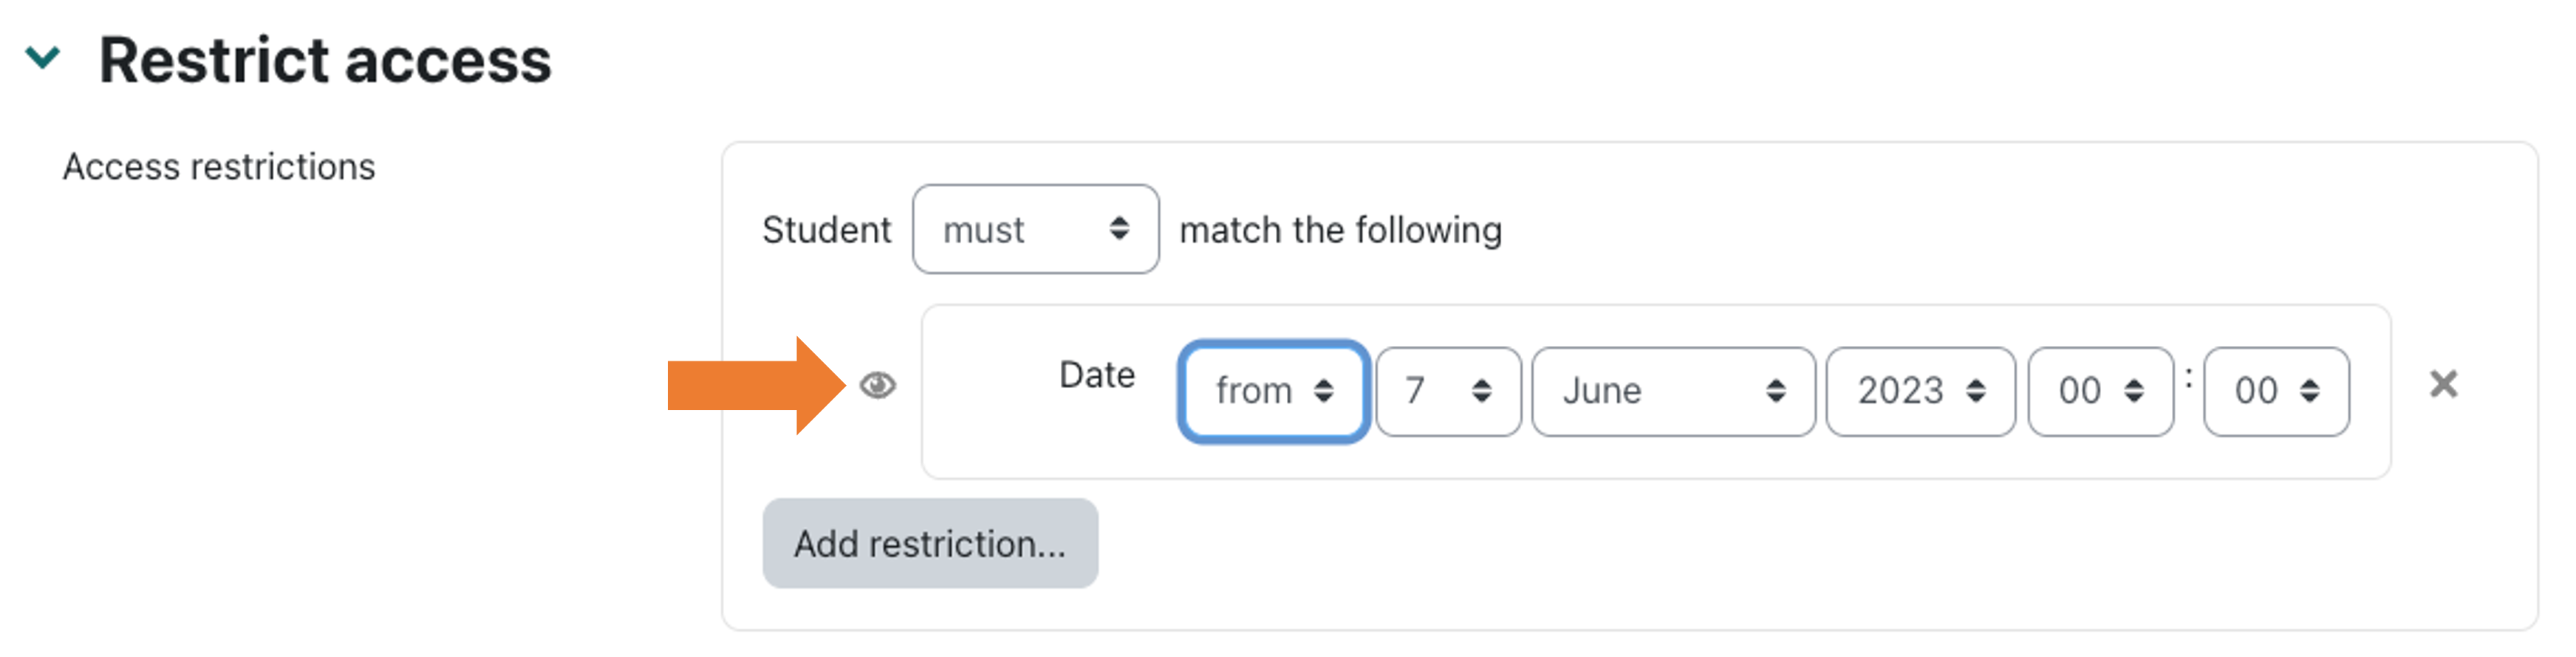This screenshot has height=657, width=2576.
Task: Open the minute dropdown after the colon
Action: (x=2275, y=391)
